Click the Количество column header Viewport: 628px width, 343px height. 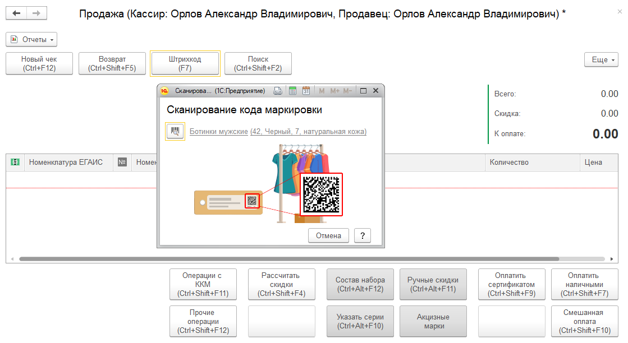[x=532, y=163]
